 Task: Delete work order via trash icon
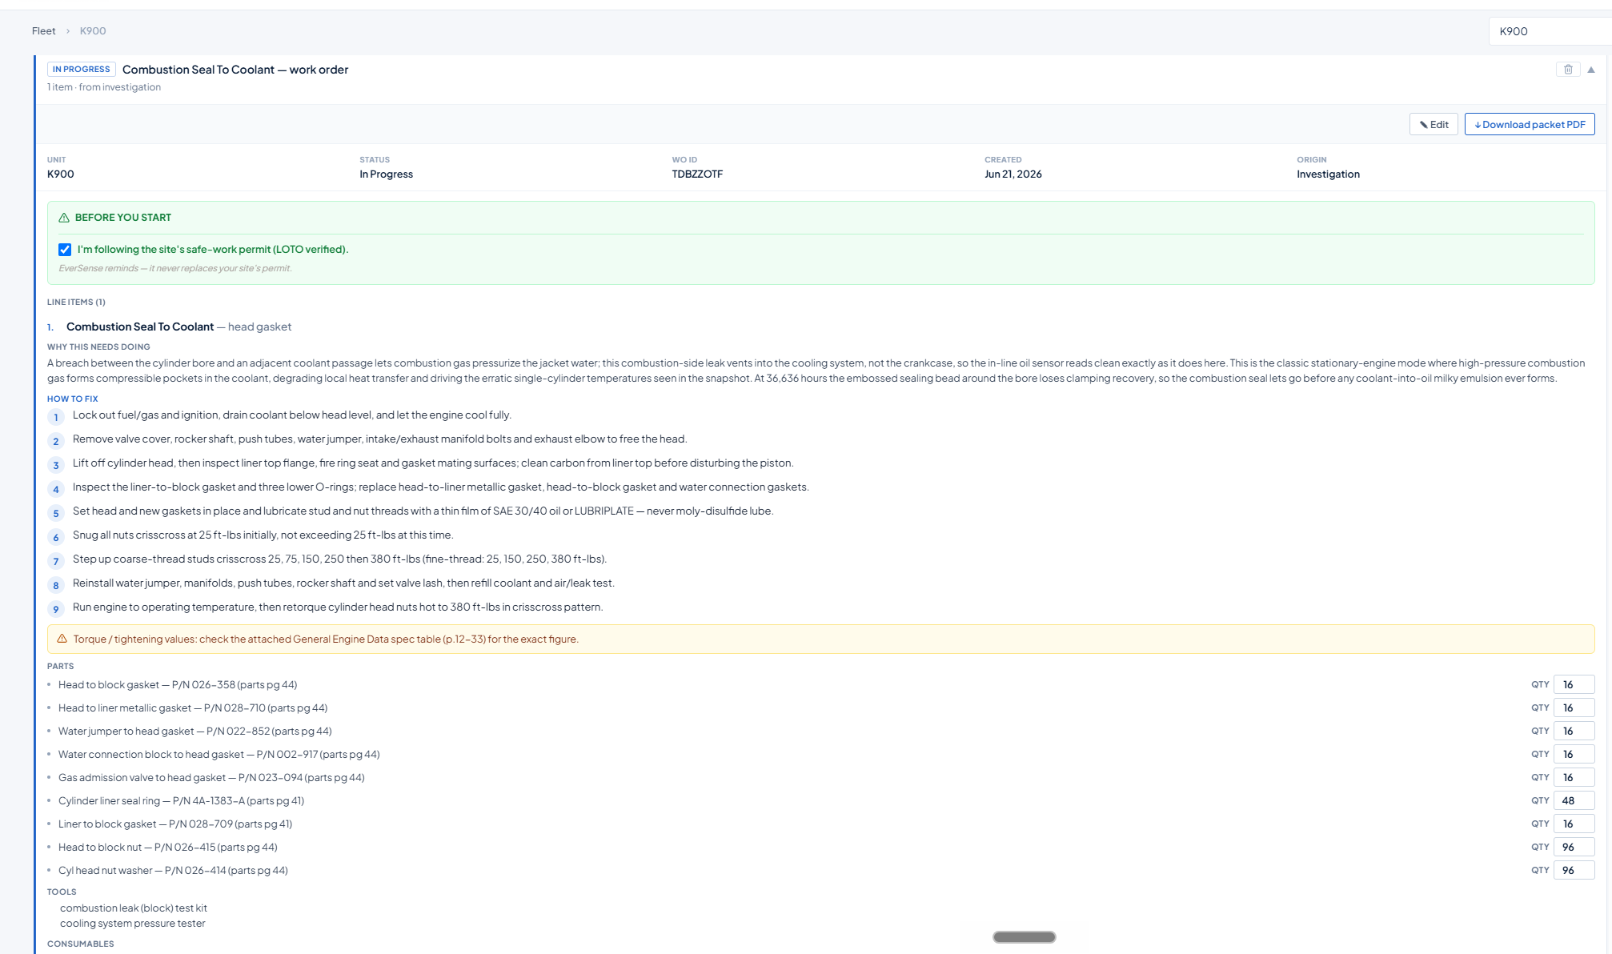point(1568,70)
